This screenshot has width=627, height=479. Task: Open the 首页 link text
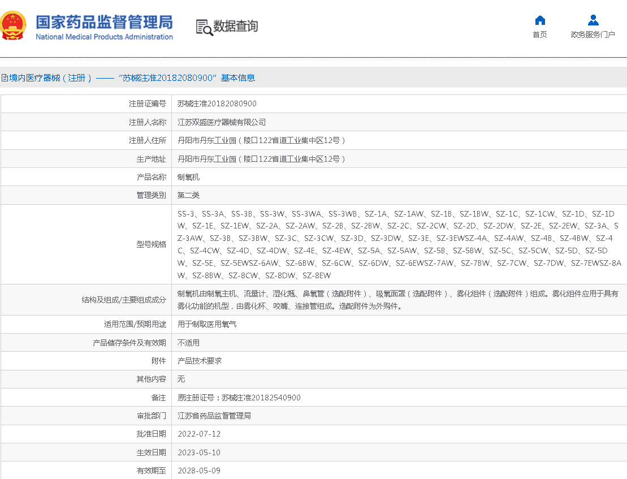click(540, 35)
